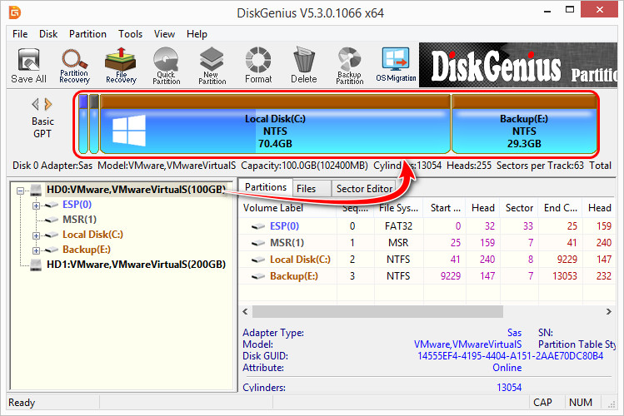This screenshot has height=416, width=624.
Task: Click the horizontal scrollbar left arrow
Action: click(246, 311)
